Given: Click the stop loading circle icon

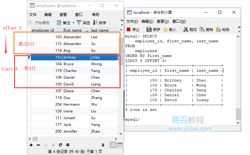Looking at the screenshot, I should [x=68, y=145].
